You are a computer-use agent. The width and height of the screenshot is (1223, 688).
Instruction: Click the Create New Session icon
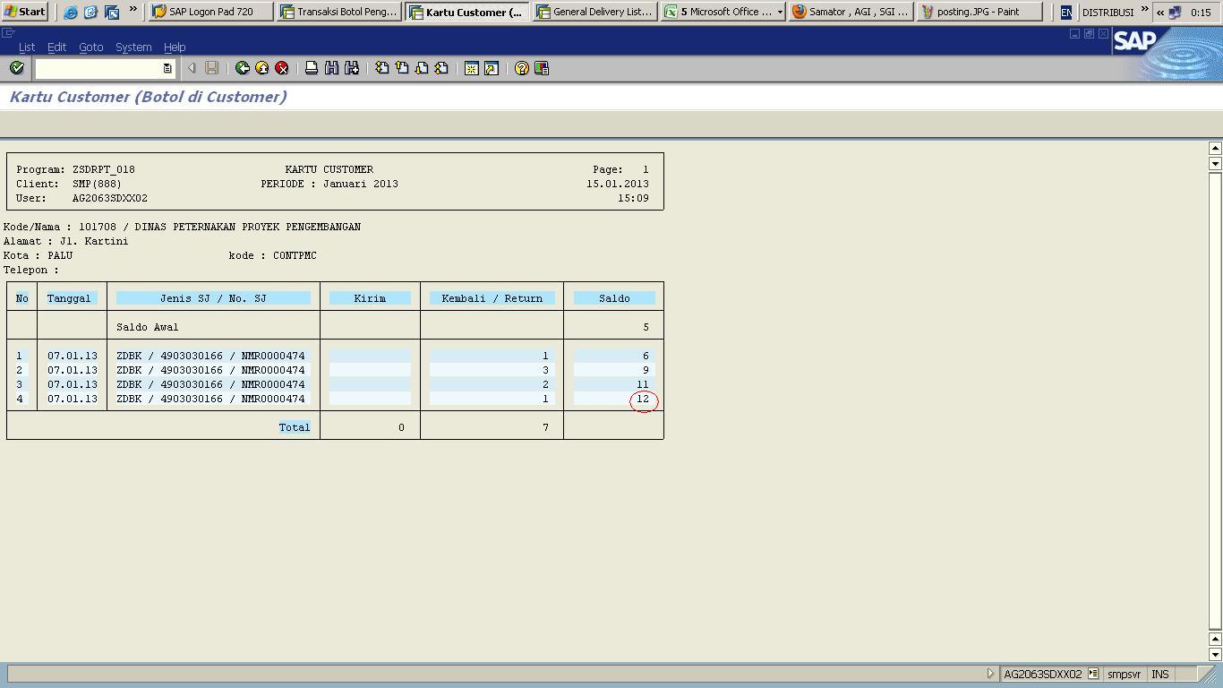(x=472, y=68)
